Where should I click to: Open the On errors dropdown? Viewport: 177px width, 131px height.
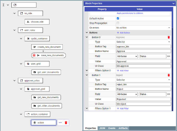click(143, 28)
